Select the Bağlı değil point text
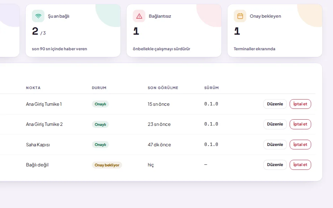The width and height of the screenshot is (333, 208). pos(37,165)
